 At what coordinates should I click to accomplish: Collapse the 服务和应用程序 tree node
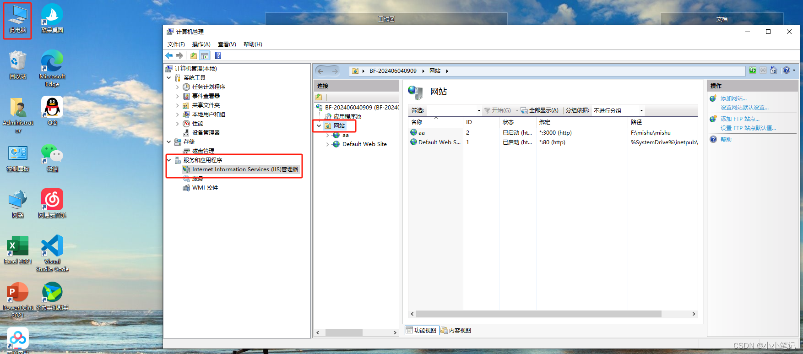tap(169, 160)
